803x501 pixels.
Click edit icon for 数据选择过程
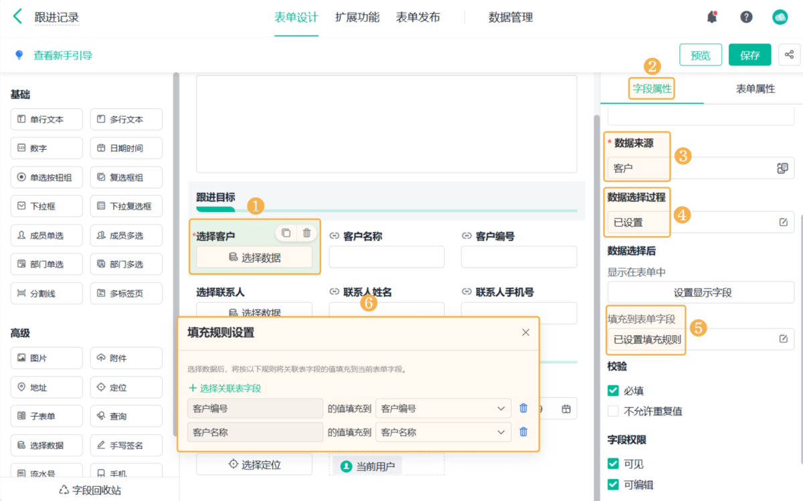coord(783,222)
